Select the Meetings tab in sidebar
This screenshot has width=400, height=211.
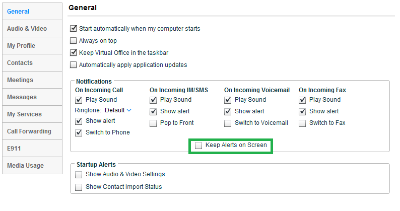tap(32, 80)
